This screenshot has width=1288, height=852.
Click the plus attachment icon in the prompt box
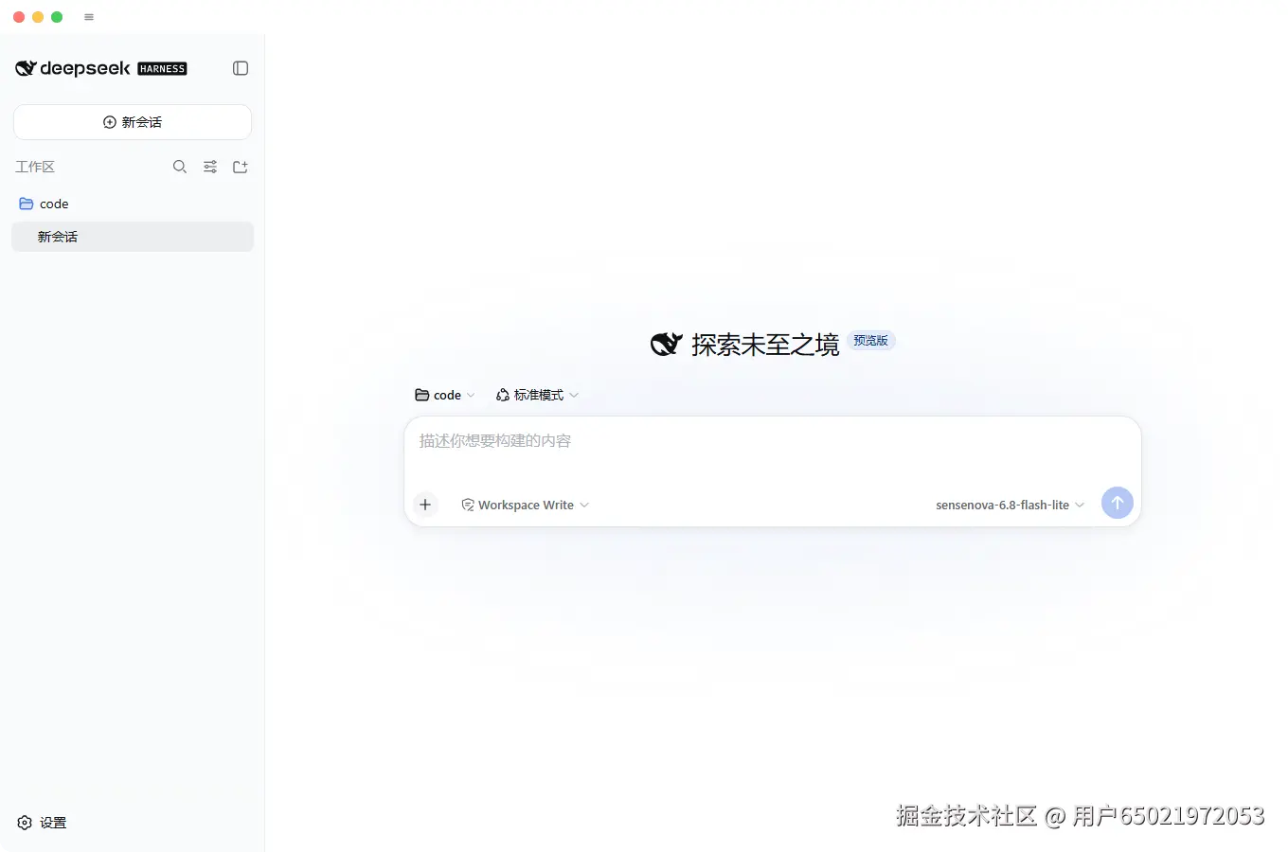coord(425,505)
